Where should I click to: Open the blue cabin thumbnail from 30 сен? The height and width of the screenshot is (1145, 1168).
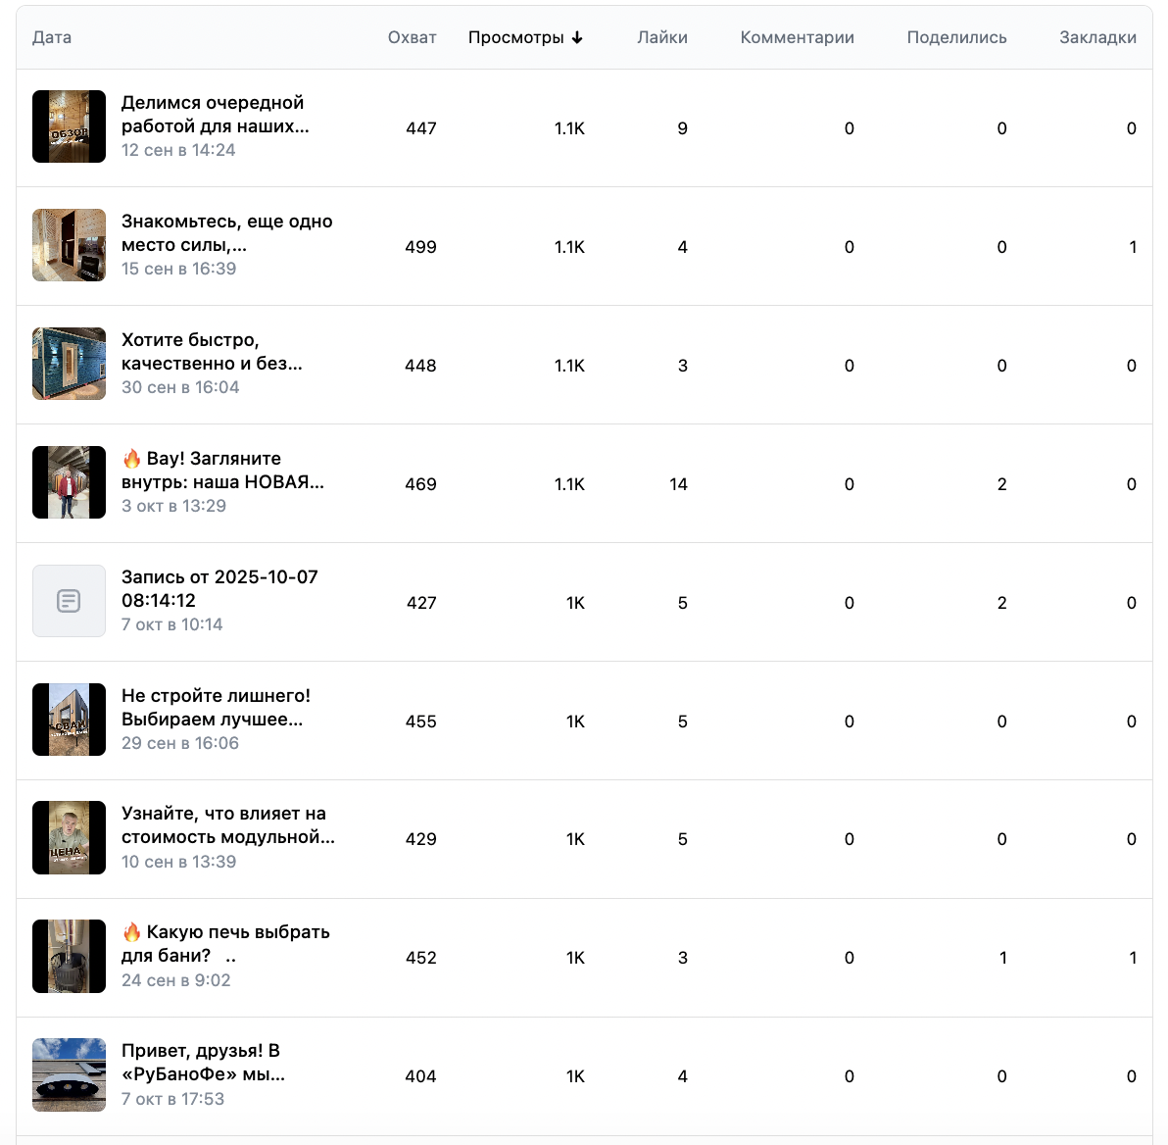(69, 364)
